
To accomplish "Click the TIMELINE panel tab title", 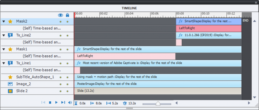I will pyautogui.click(x=129, y=8).
